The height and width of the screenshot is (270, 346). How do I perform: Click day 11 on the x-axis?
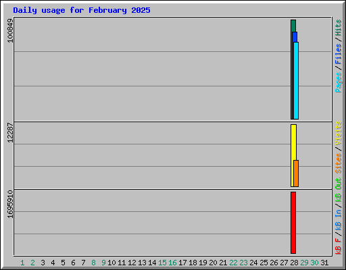tap(122, 263)
